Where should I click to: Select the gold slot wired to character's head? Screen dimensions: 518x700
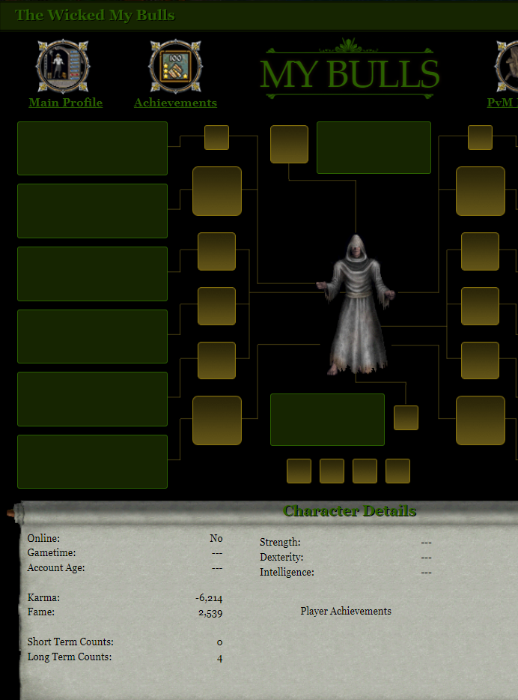[x=289, y=144]
